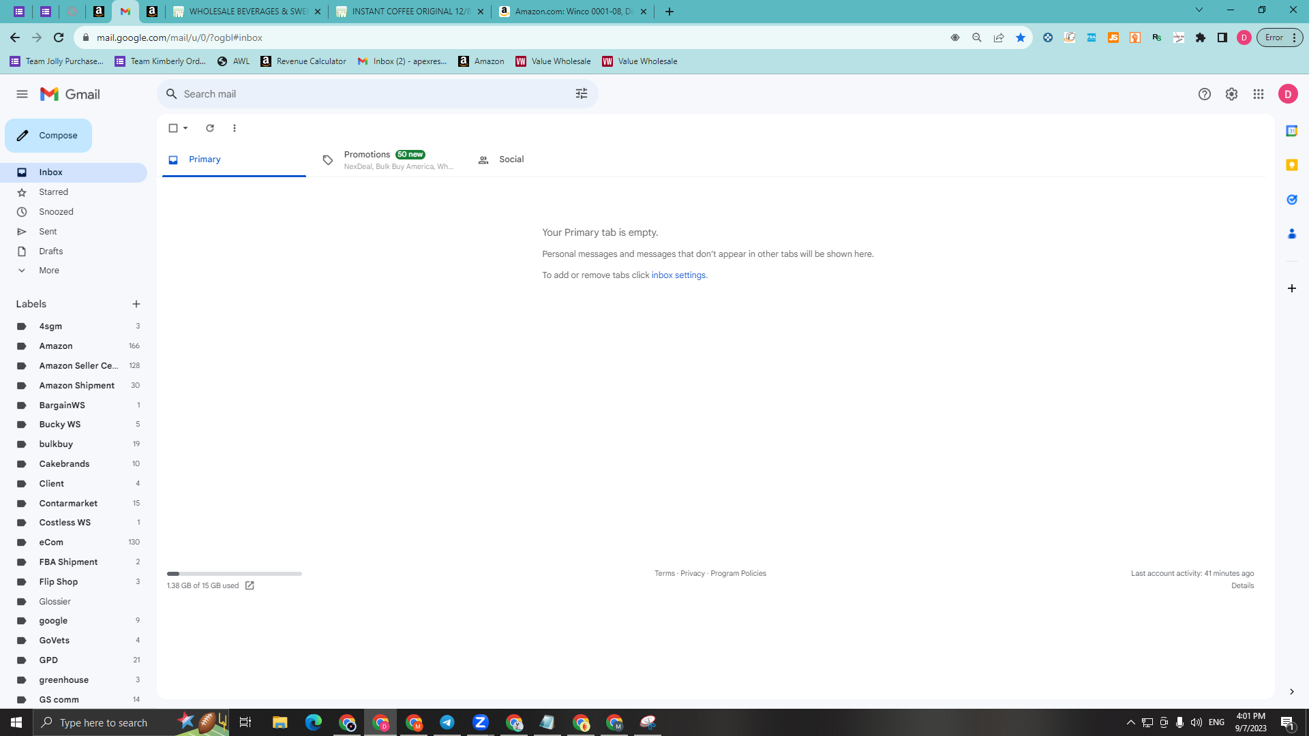Open browser tab search dropdown
This screenshot has width=1309, height=736.
pyautogui.click(x=1199, y=10)
